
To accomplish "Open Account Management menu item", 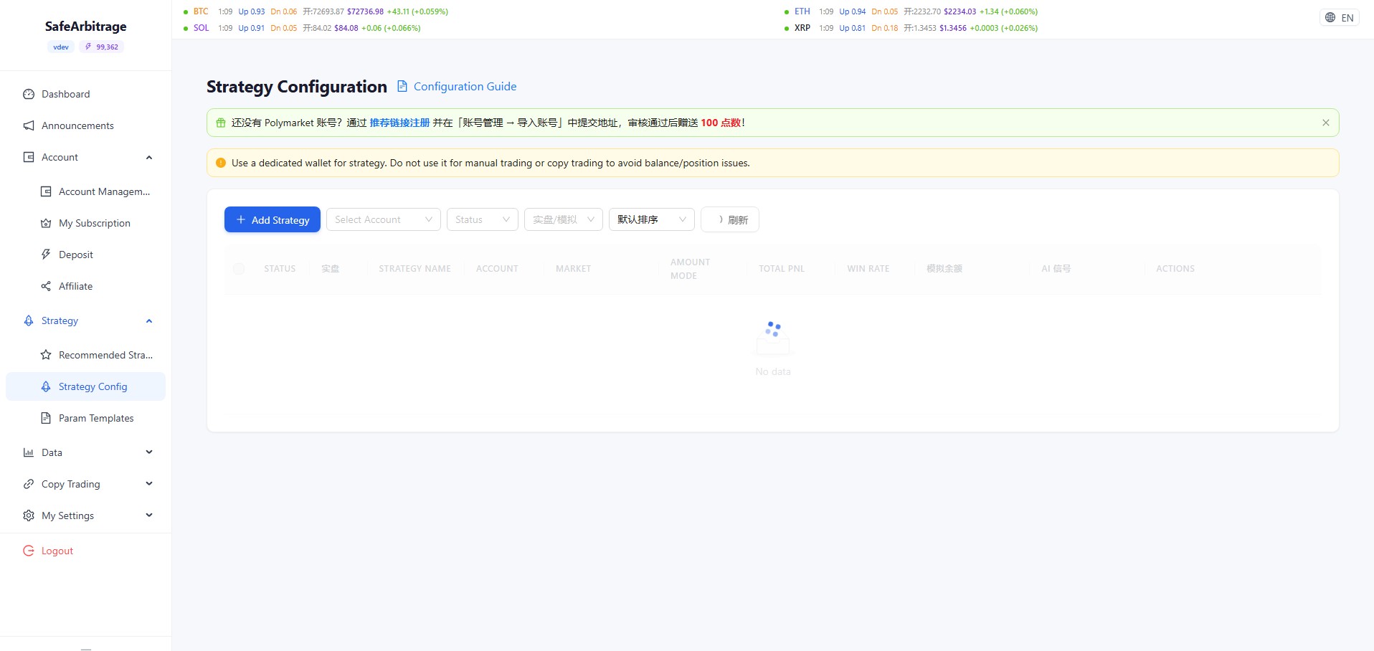I will point(104,191).
